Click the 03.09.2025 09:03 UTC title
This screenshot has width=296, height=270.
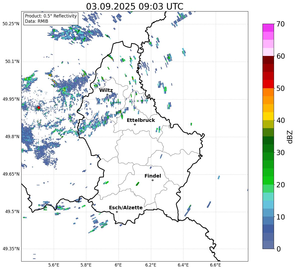point(134,6)
